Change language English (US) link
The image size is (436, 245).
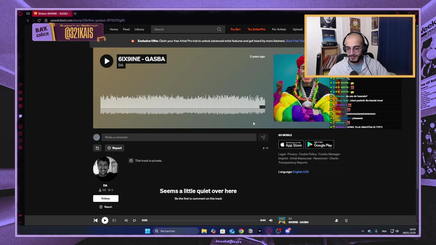pyautogui.click(x=301, y=172)
